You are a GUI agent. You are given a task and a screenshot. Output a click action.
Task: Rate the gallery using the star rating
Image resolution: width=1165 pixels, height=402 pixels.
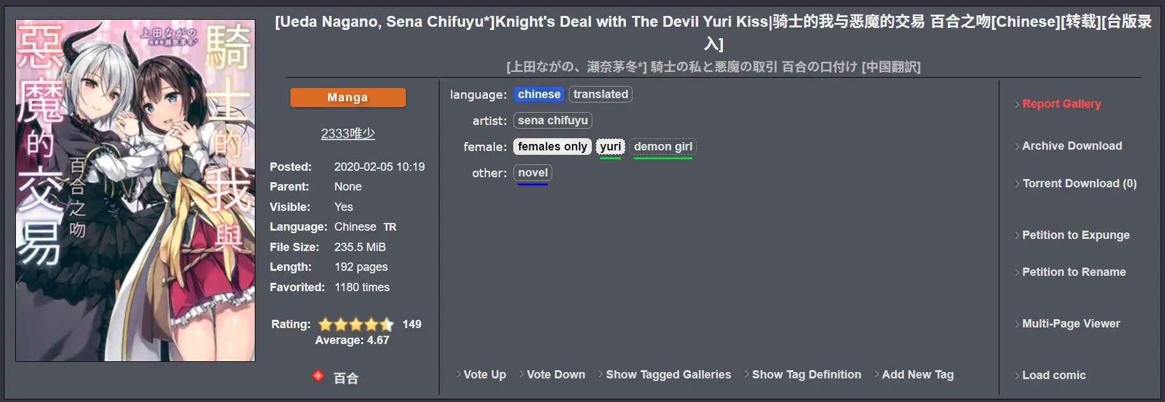click(x=356, y=324)
